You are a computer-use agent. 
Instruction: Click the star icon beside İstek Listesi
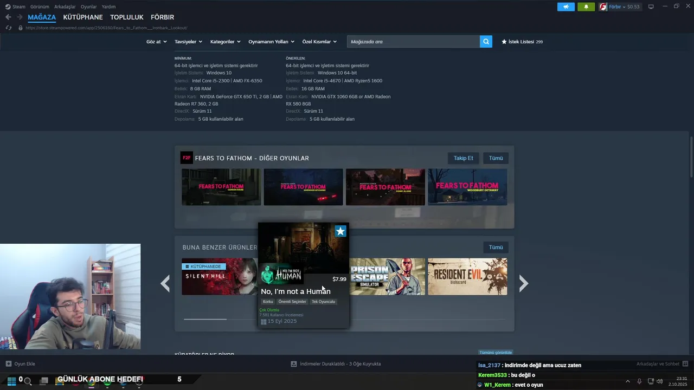pyautogui.click(x=504, y=42)
